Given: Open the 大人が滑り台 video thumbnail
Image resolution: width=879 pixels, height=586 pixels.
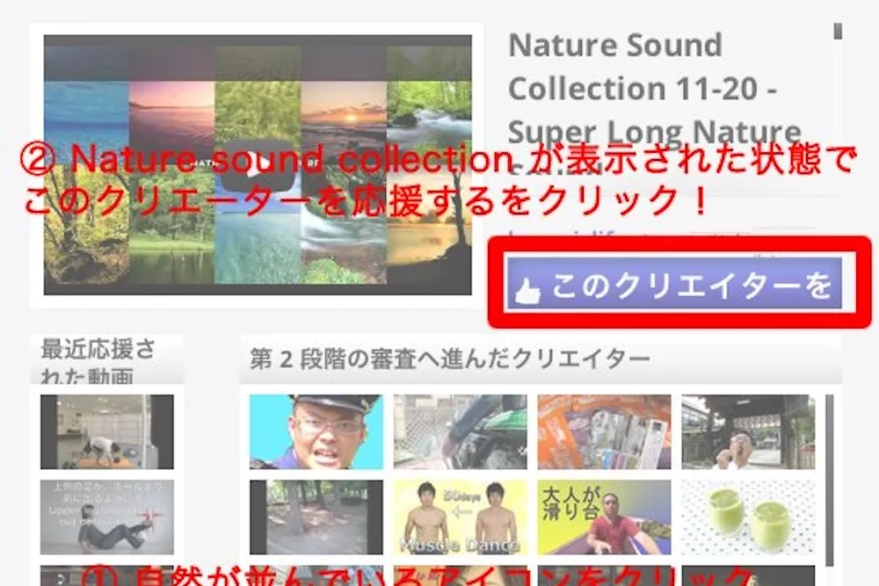Looking at the screenshot, I should pyautogui.click(x=604, y=517).
